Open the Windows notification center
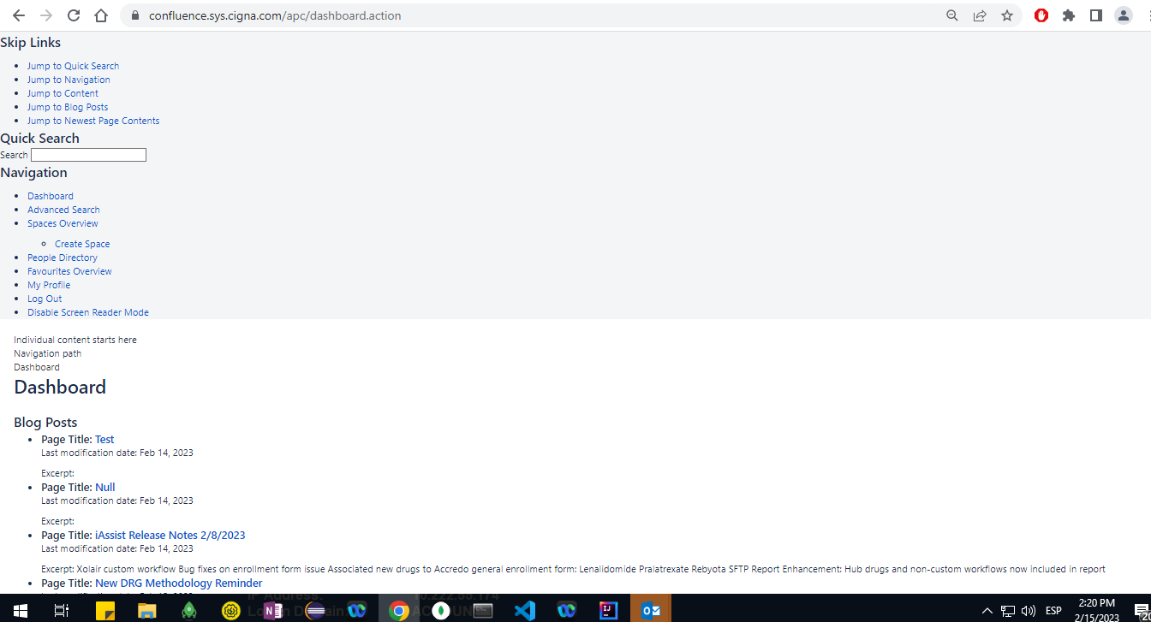This screenshot has width=1151, height=622. pyautogui.click(x=1141, y=611)
